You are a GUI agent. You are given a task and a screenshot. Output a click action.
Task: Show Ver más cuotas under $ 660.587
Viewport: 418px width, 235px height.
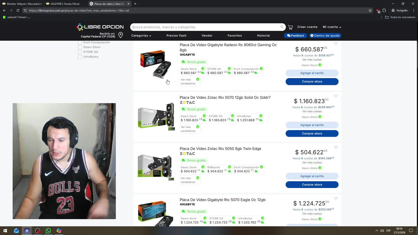(x=312, y=60)
